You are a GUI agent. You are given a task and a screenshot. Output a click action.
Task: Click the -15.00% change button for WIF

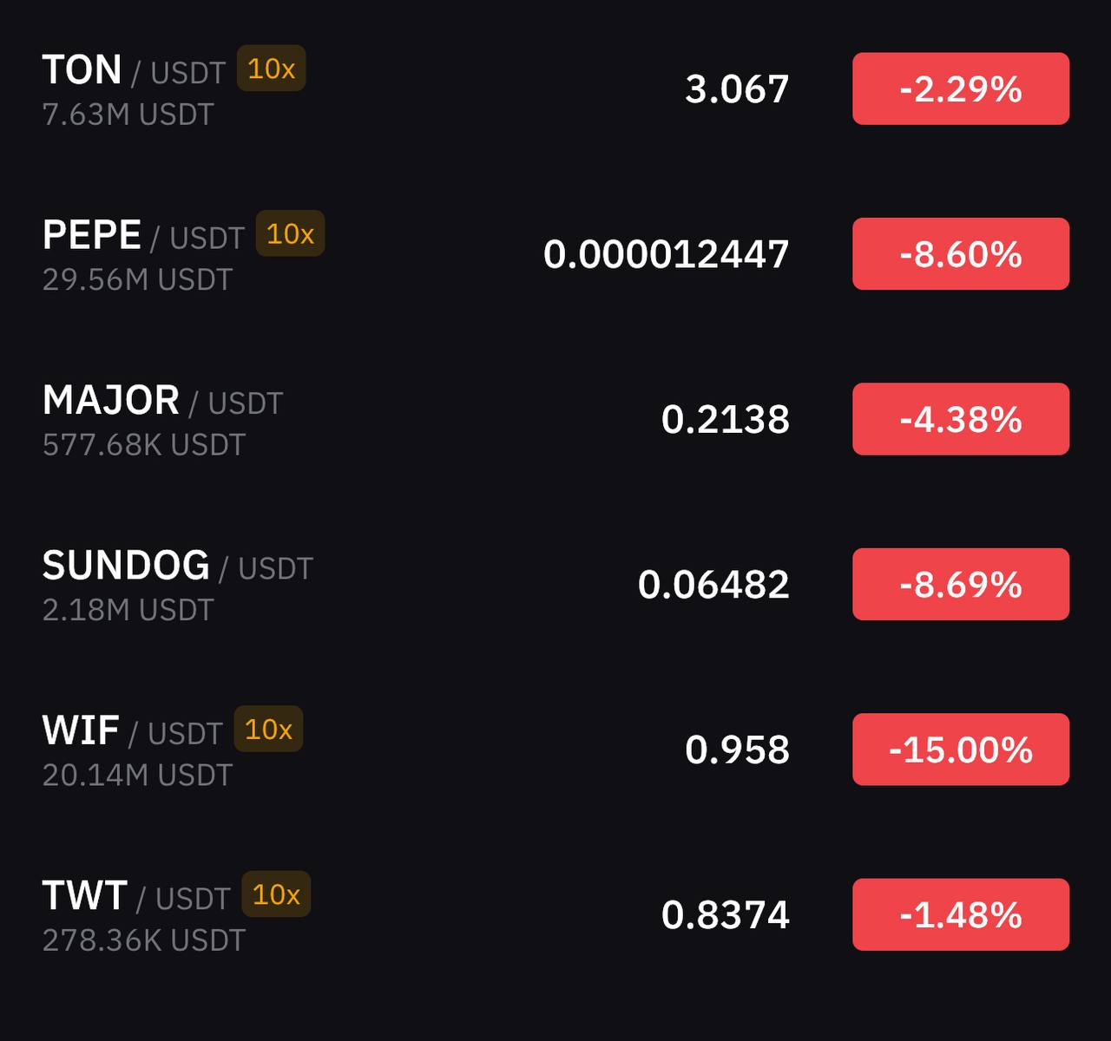pos(961,750)
